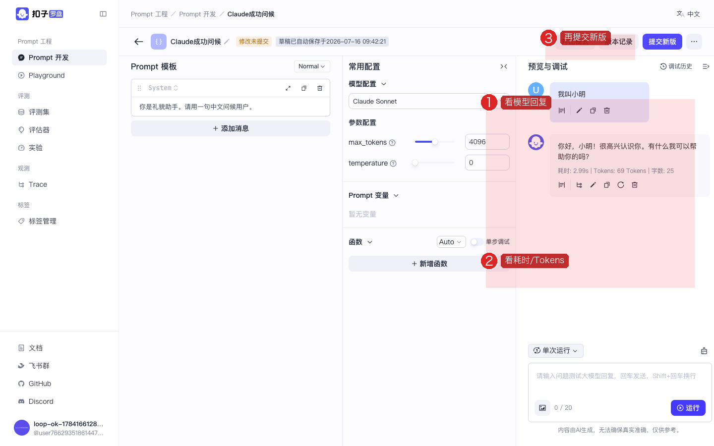Image resolution: width=714 pixels, height=446 pixels.
Task: Click the max_tokens value field 4096
Action: pyautogui.click(x=487, y=142)
